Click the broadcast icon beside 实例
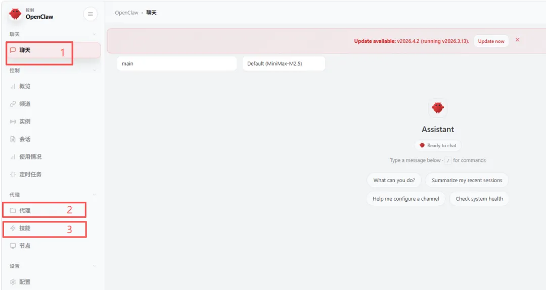546x290 pixels. point(13,122)
